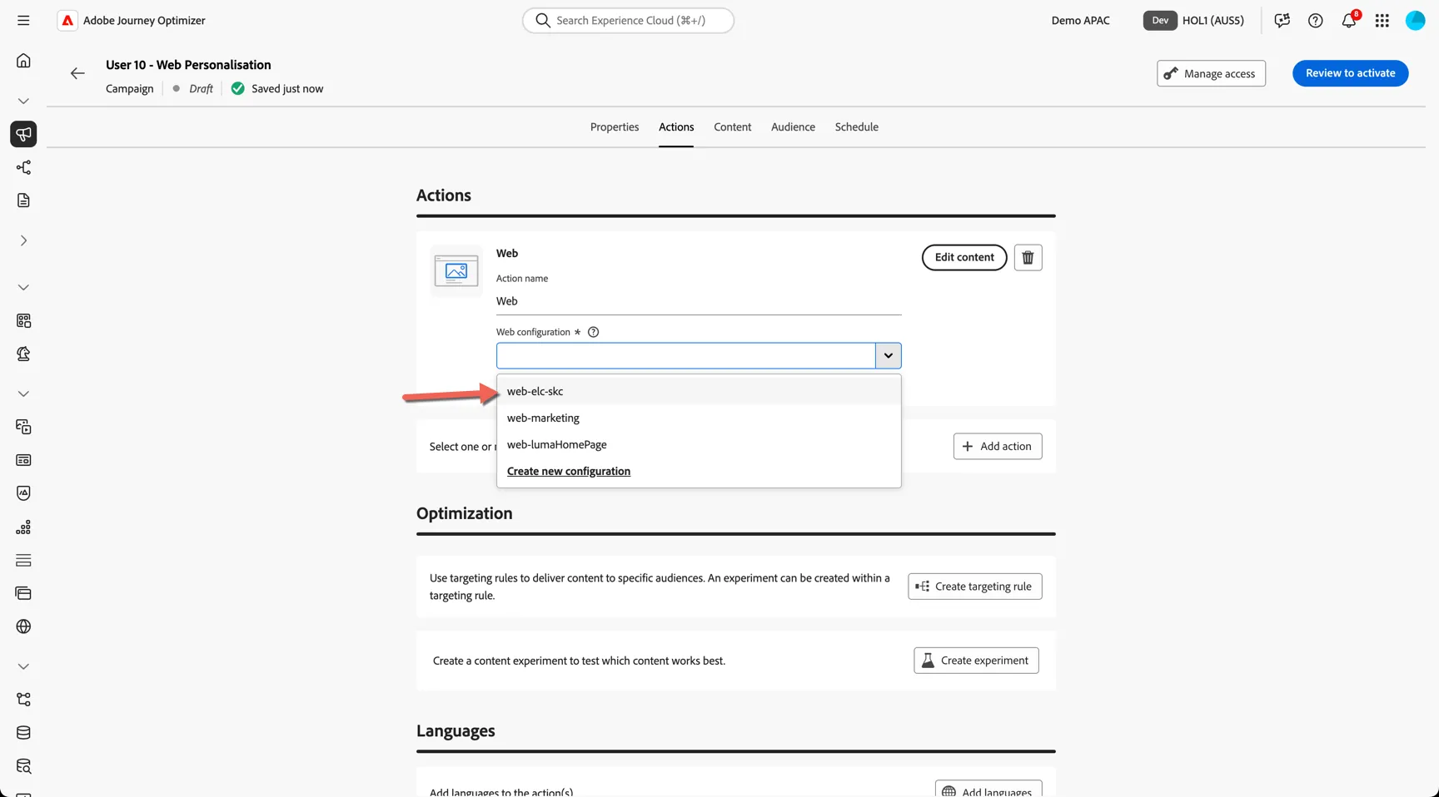1439x797 pixels.
Task: Show the Web configuration help tooltip icon
Action: [593, 332]
